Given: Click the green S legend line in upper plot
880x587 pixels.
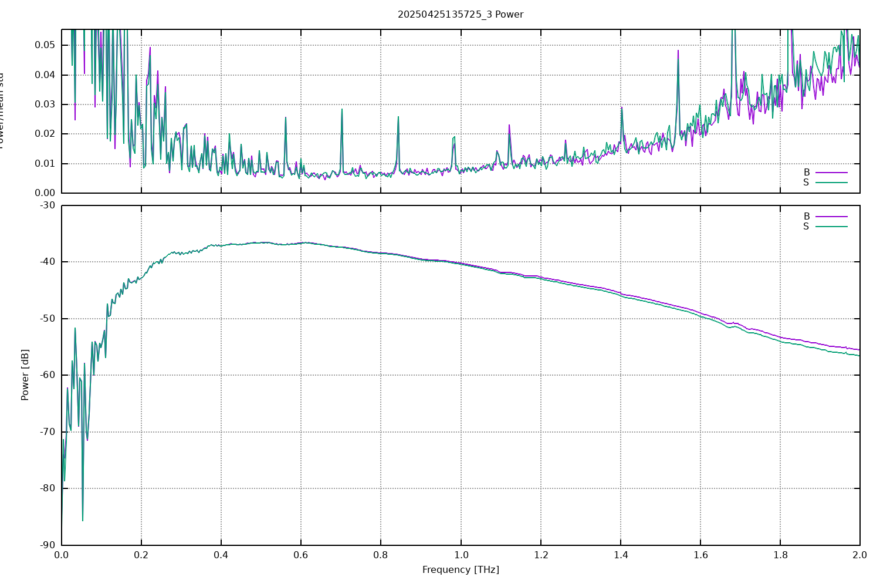Looking at the screenshot, I should pos(831,183).
